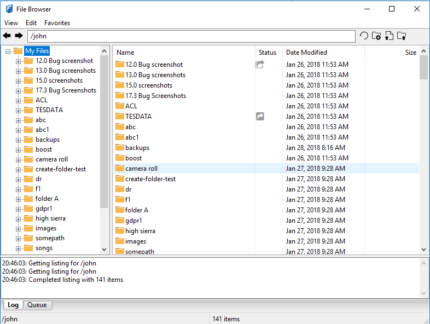Viewport: 430px width, 324px height.
Task: Select the create-folder-test row in list
Action: tap(266, 179)
